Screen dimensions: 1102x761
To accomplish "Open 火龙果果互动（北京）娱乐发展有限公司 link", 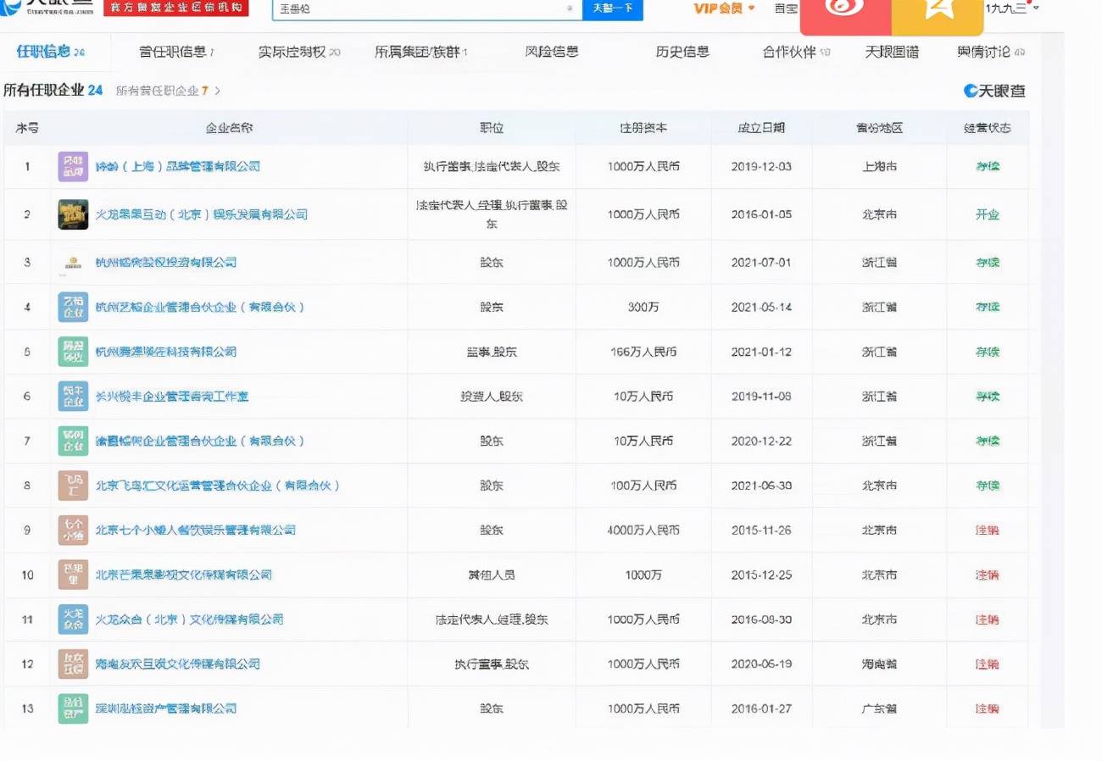I will [x=201, y=214].
